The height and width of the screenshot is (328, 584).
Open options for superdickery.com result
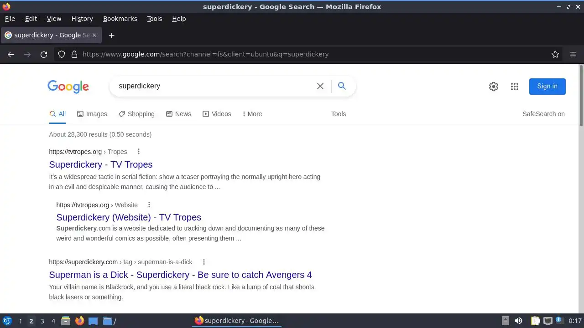pos(204,262)
